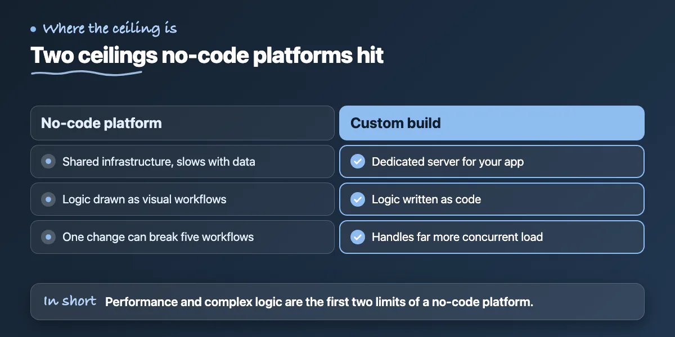Screen dimensions: 675x337
Task: Click the bullet dot beside Logic drawn as visual workflows
Action: pos(48,199)
